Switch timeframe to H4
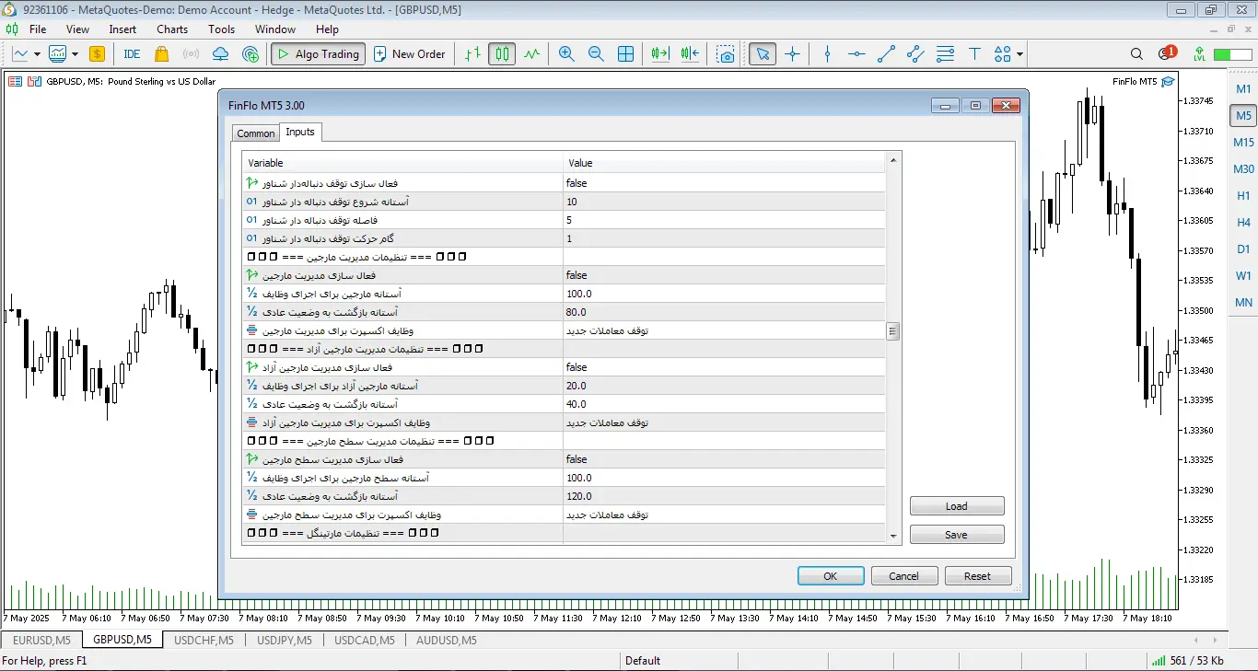 pyautogui.click(x=1243, y=223)
